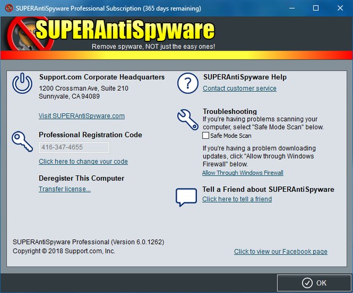
Task: Minimize the SUPERAntiSpyware window
Action: coord(290,8)
